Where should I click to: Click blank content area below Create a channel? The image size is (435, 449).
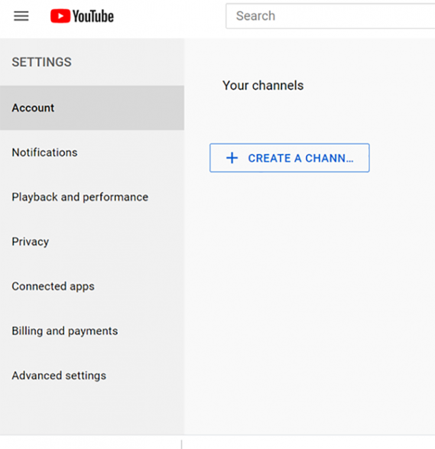[x=310, y=287]
